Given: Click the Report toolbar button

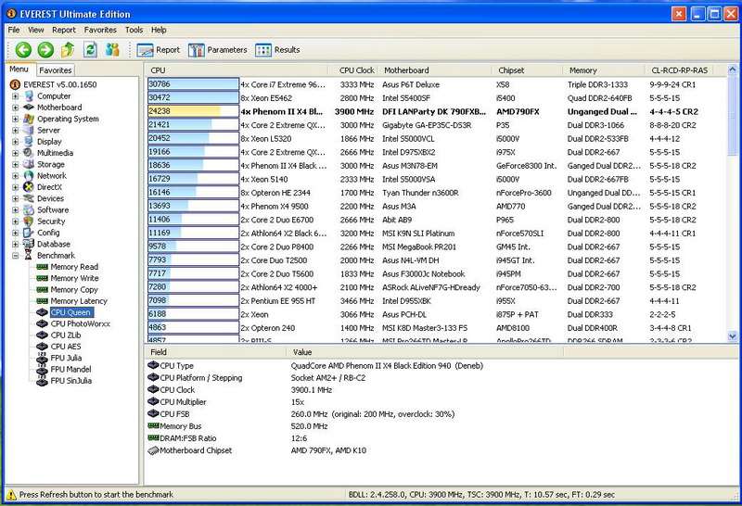Looking at the screenshot, I should 159,50.
